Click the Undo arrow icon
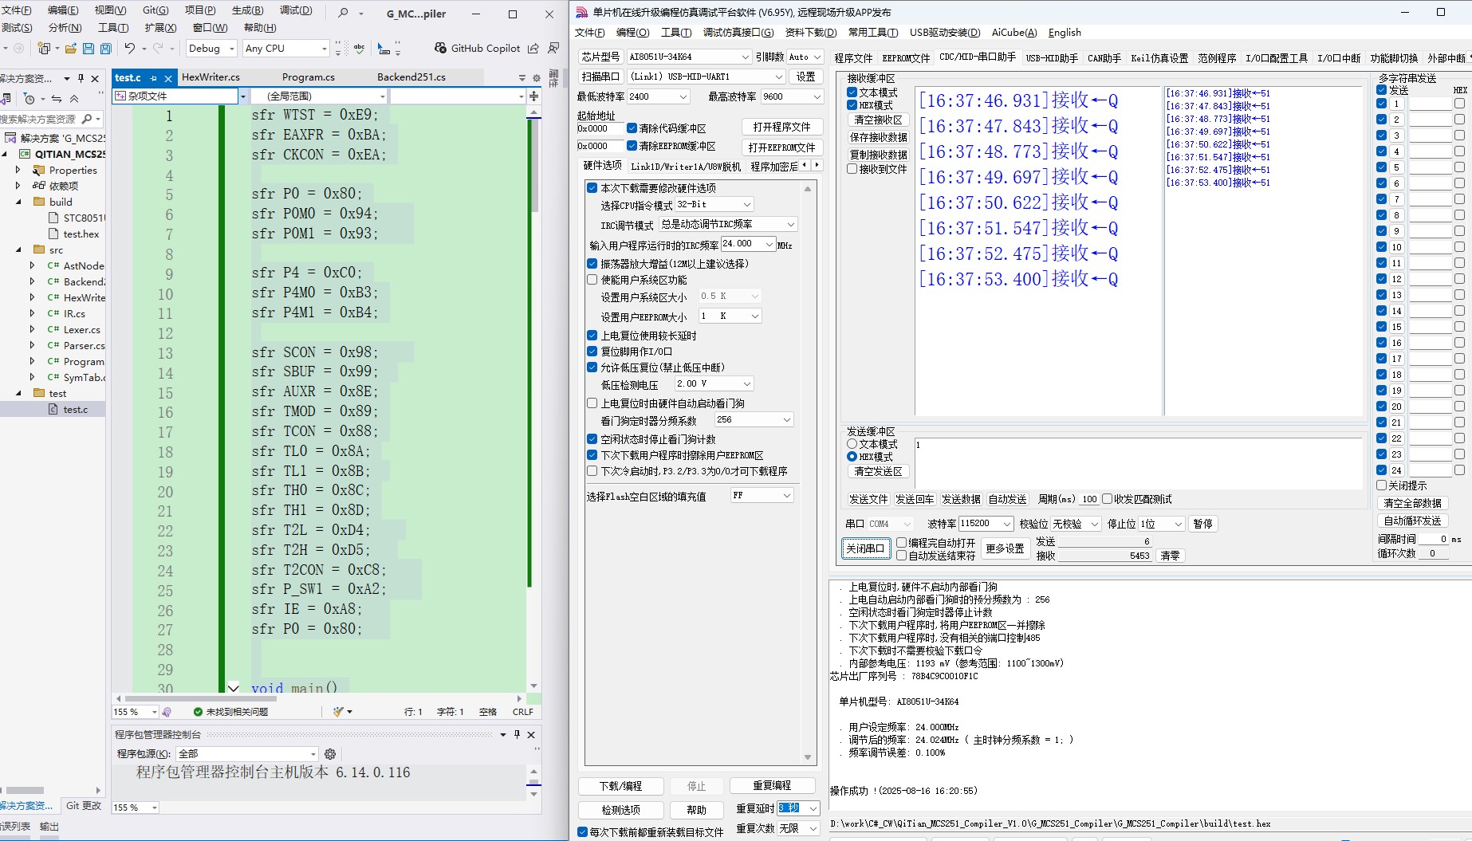Viewport: 1472px width, 841px height. [129, 49]
